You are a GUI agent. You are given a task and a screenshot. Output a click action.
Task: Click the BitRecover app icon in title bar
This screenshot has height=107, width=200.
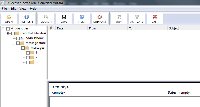pyautogui.click(x=2, y=3)
